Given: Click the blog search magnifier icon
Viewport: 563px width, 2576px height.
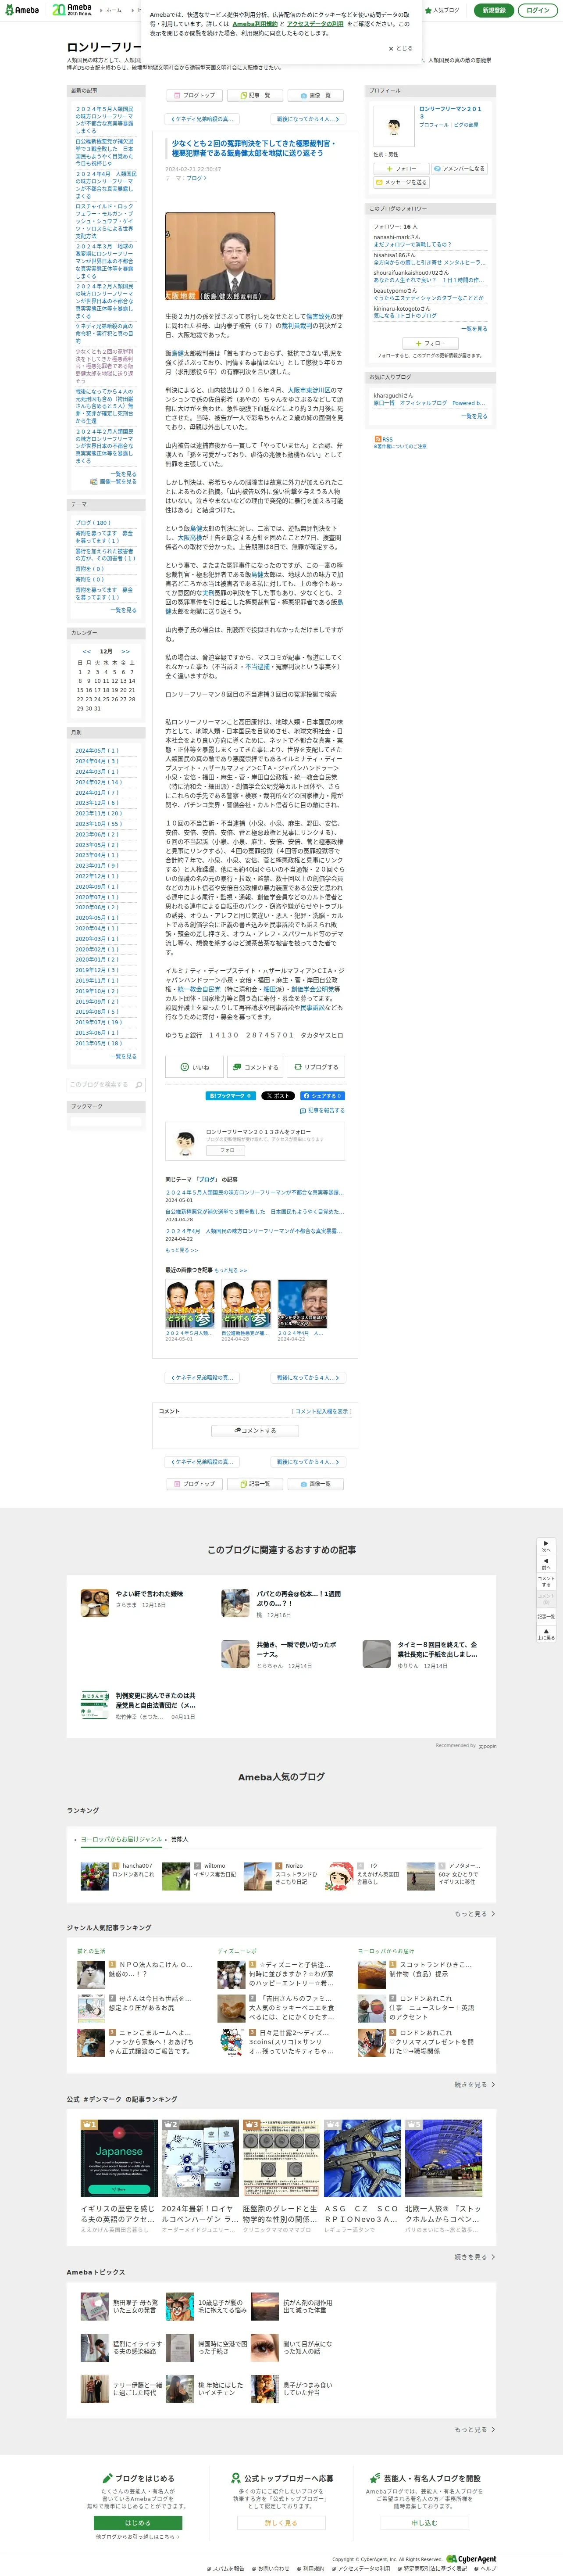Looking at the screenshot, I should pos(139,1084).
